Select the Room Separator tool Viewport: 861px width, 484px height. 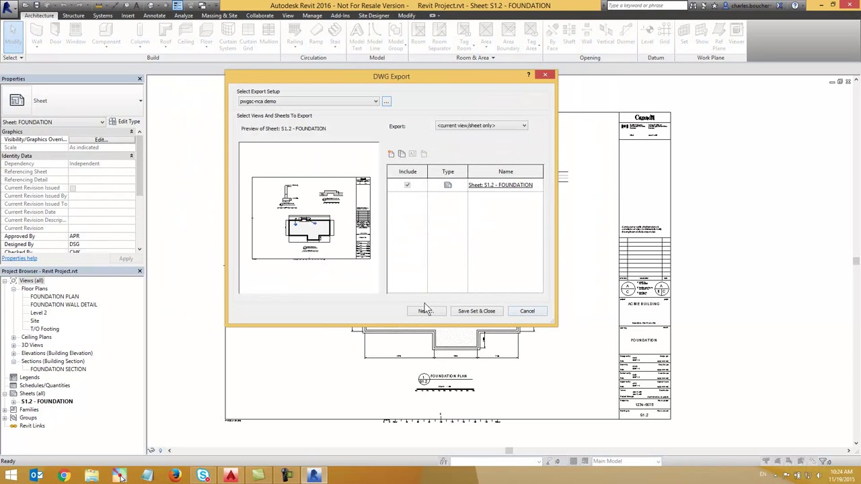(439, 37)
